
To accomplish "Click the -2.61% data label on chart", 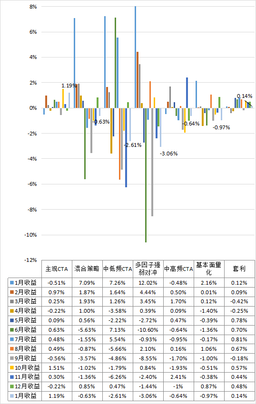I will point(133,145).
